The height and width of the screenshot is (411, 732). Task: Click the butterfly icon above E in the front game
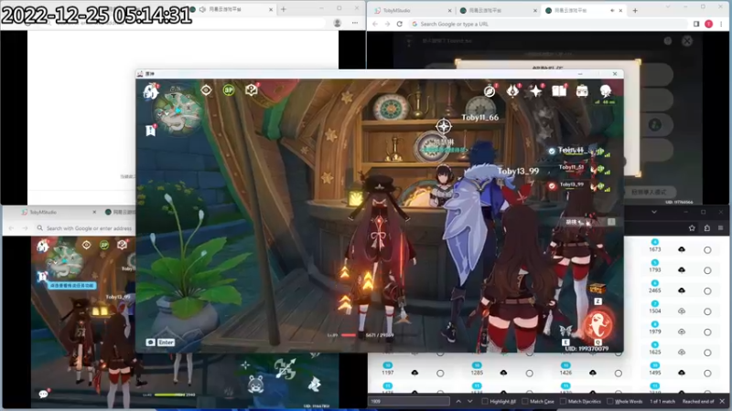(565, 331)
